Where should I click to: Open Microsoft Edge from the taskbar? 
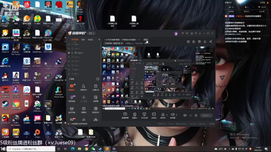tap(72, 149)
